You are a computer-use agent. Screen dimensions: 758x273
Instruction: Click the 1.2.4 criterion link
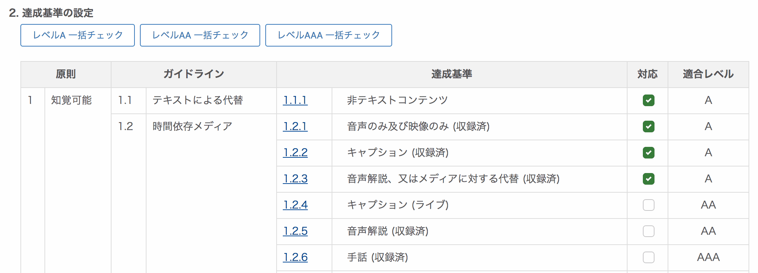[x=295, y=205]
